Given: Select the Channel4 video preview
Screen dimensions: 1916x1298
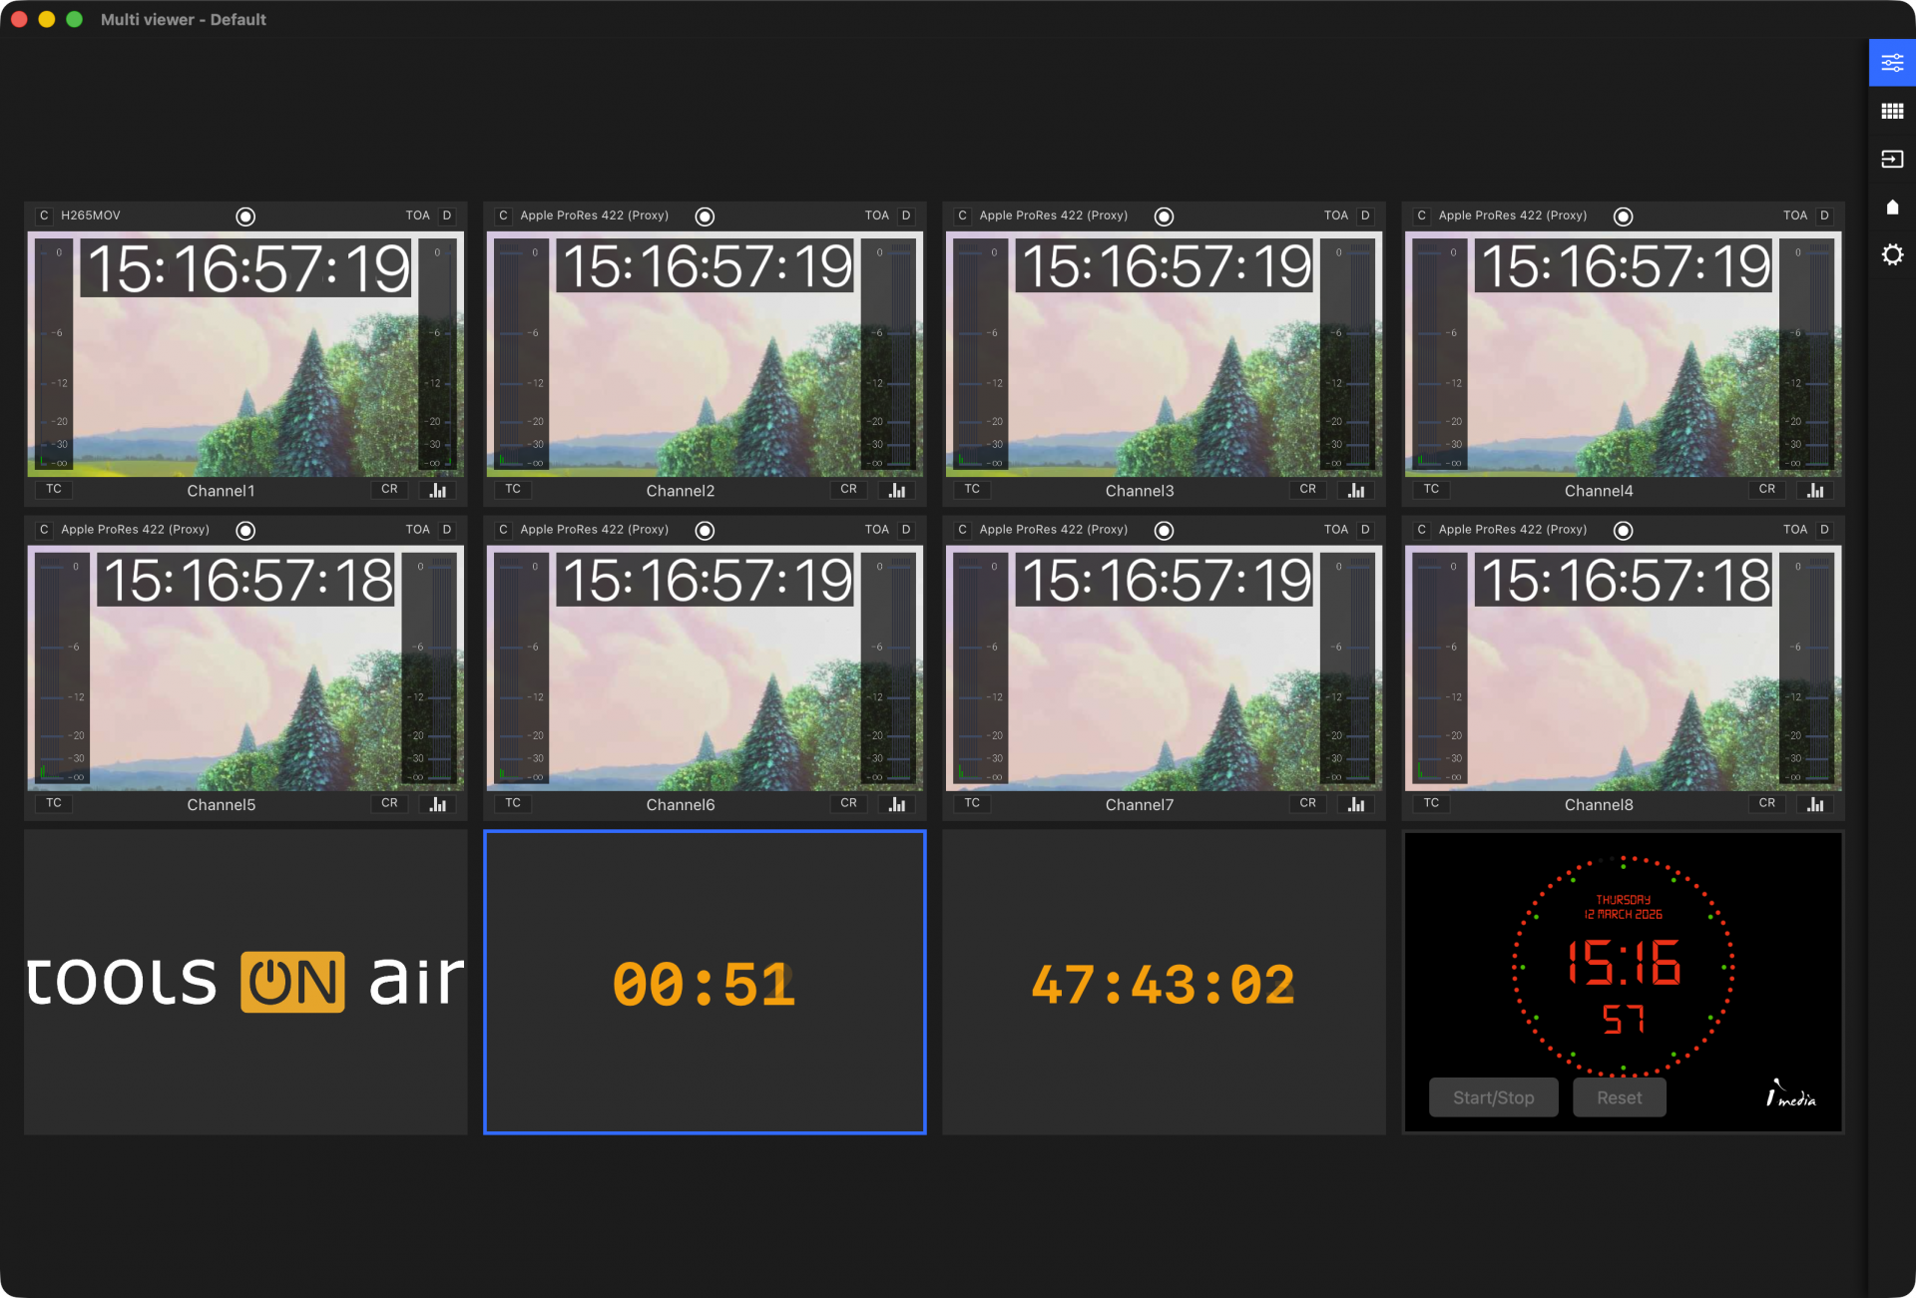Looking at the screenshot, I should click(1623, 354).
